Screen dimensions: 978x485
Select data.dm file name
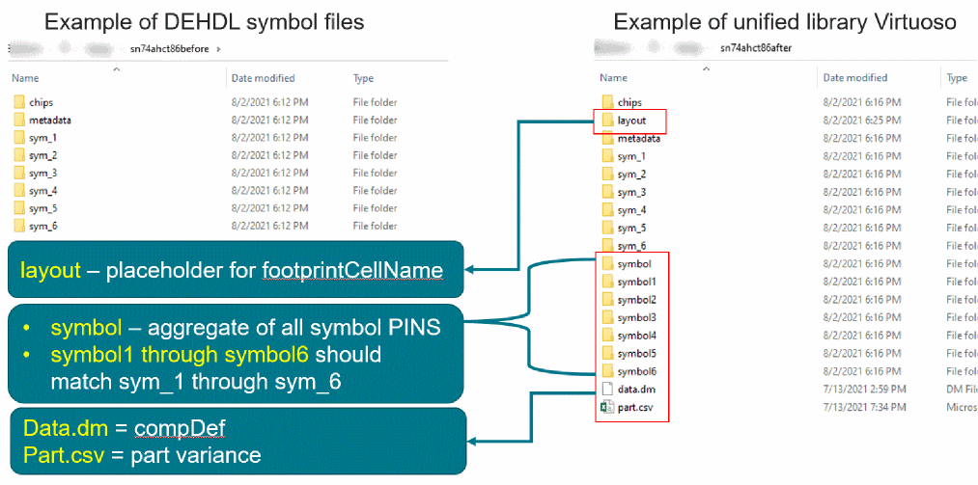click(x=635, y=390)
